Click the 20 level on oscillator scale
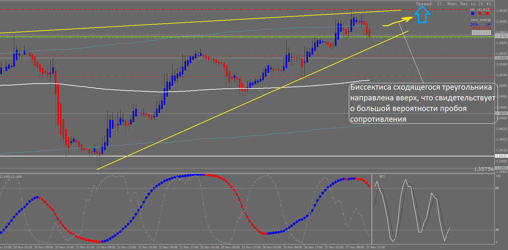This screenshot has height=250, width=508. pos(497,230)
